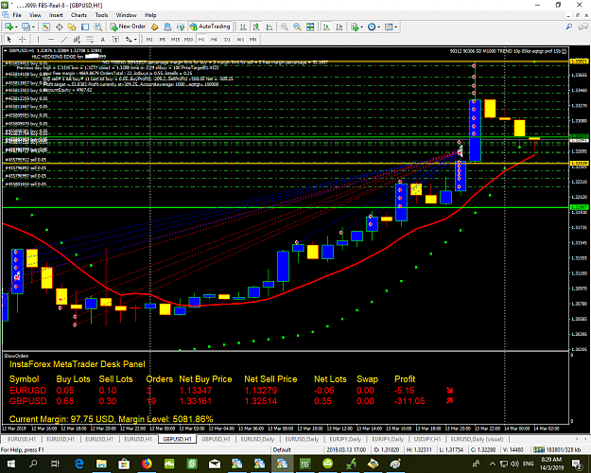Switch timeframe to M30
The height and width of the screenshot is (473, 591).
[188, 39]
